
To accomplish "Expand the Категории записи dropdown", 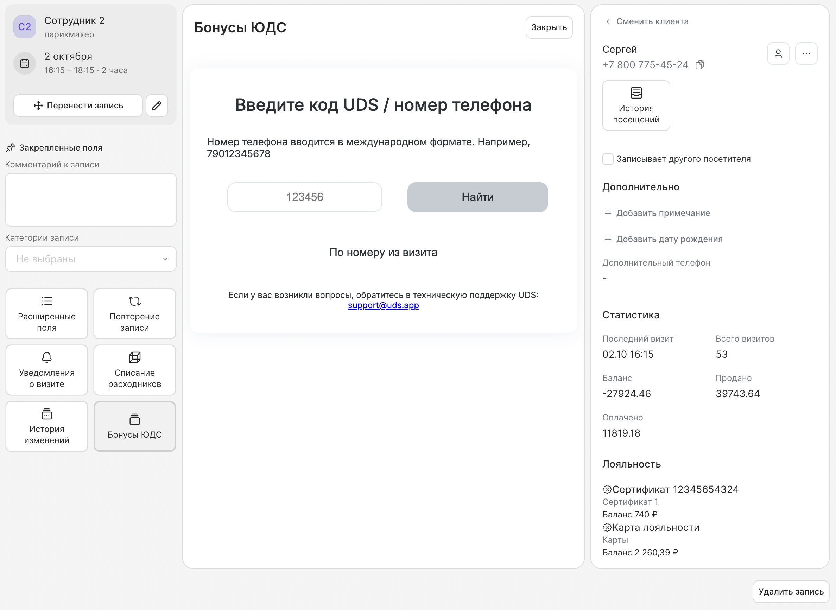I will pos(91,259).
